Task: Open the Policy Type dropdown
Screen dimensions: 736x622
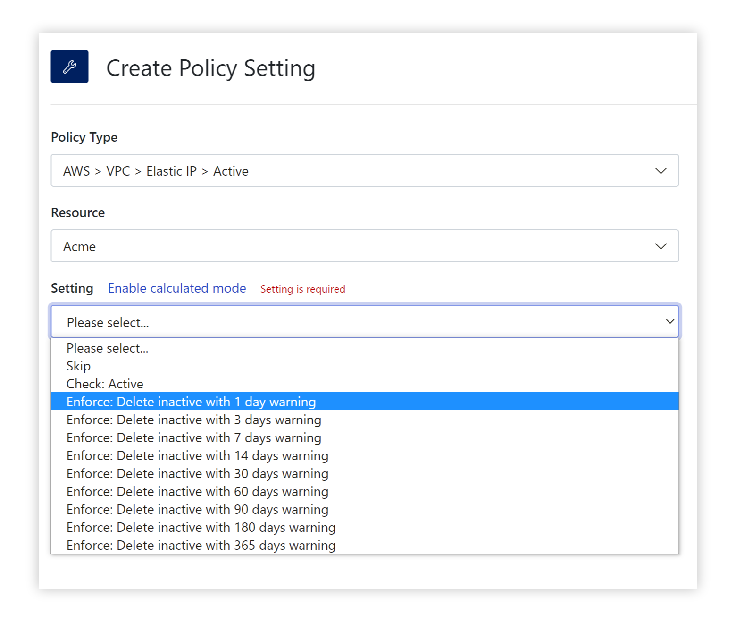Action: pyautogui.click(x=365, y=170)
